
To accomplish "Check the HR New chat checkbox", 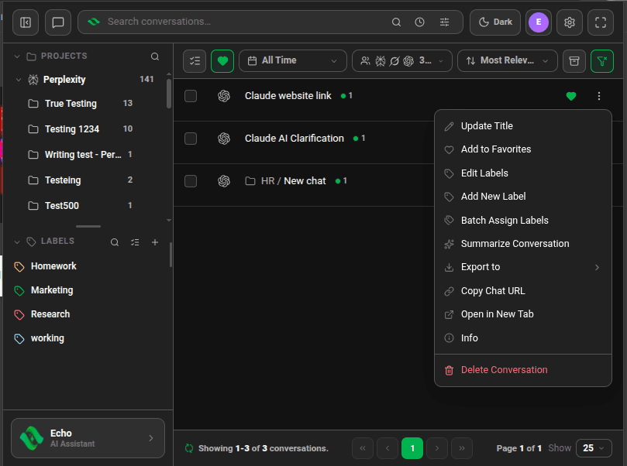I will [191, 181].
